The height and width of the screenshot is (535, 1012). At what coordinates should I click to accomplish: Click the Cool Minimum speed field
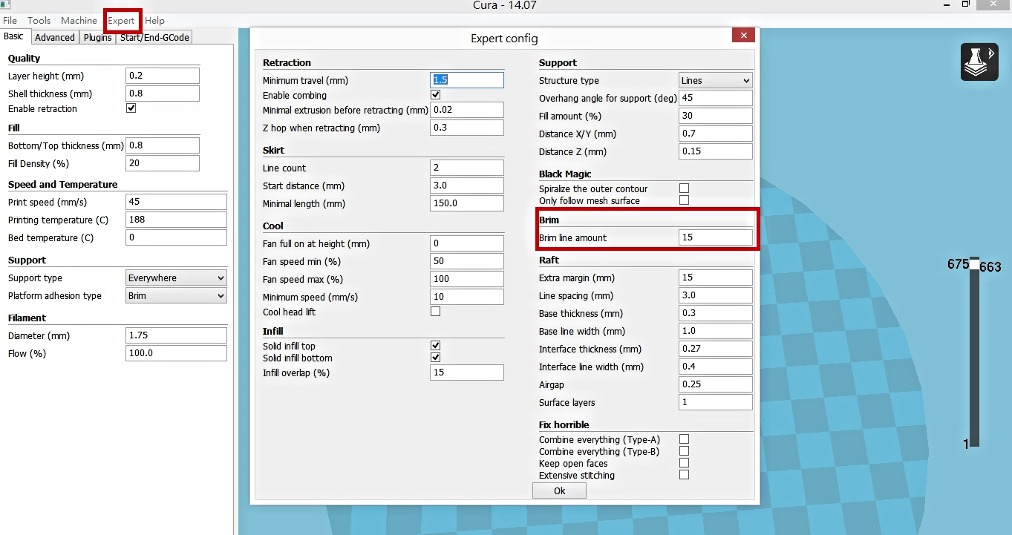point(467,297)
